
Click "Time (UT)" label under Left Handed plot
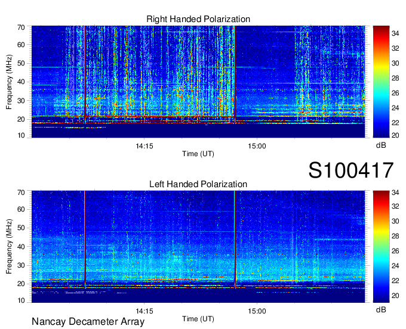[x=198, y=319]
